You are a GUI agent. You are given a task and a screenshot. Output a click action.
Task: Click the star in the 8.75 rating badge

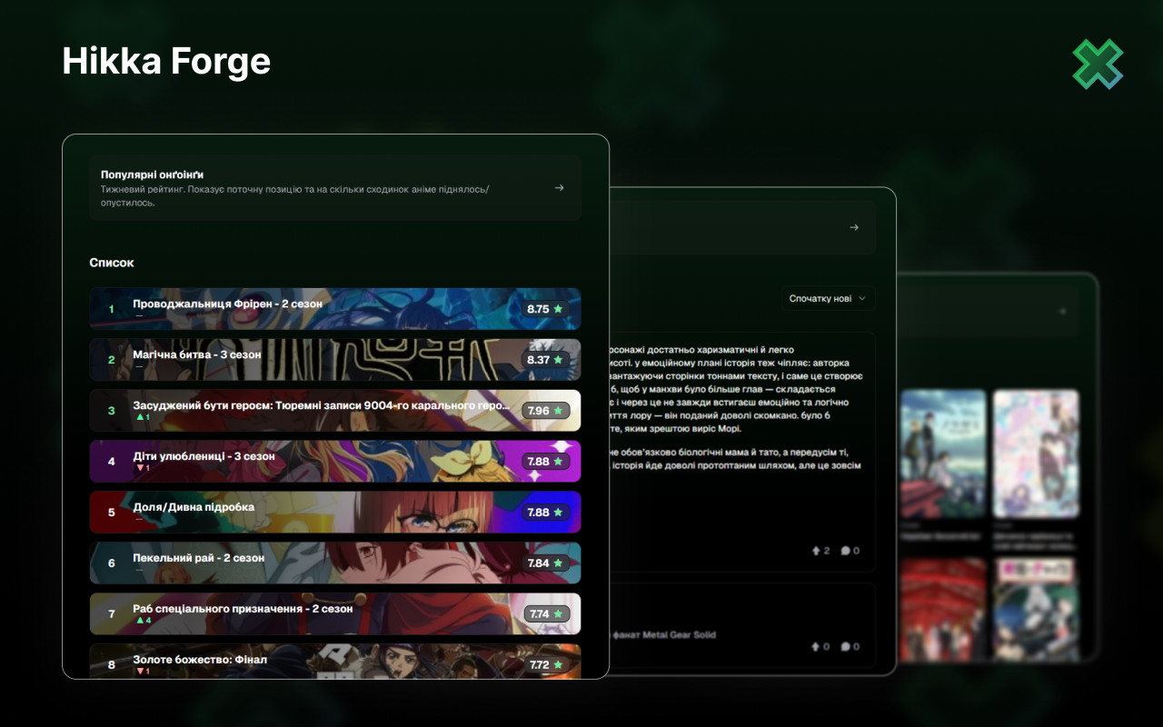click(558, 309)
